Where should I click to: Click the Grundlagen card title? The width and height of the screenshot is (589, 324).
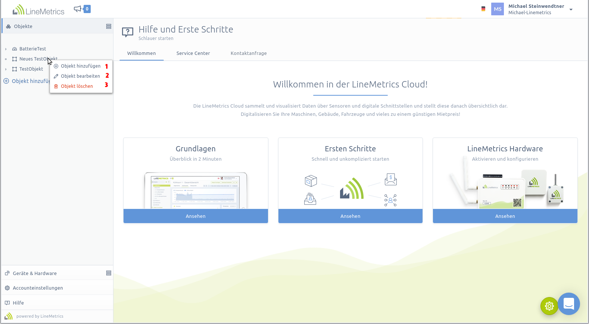point(196,149)
